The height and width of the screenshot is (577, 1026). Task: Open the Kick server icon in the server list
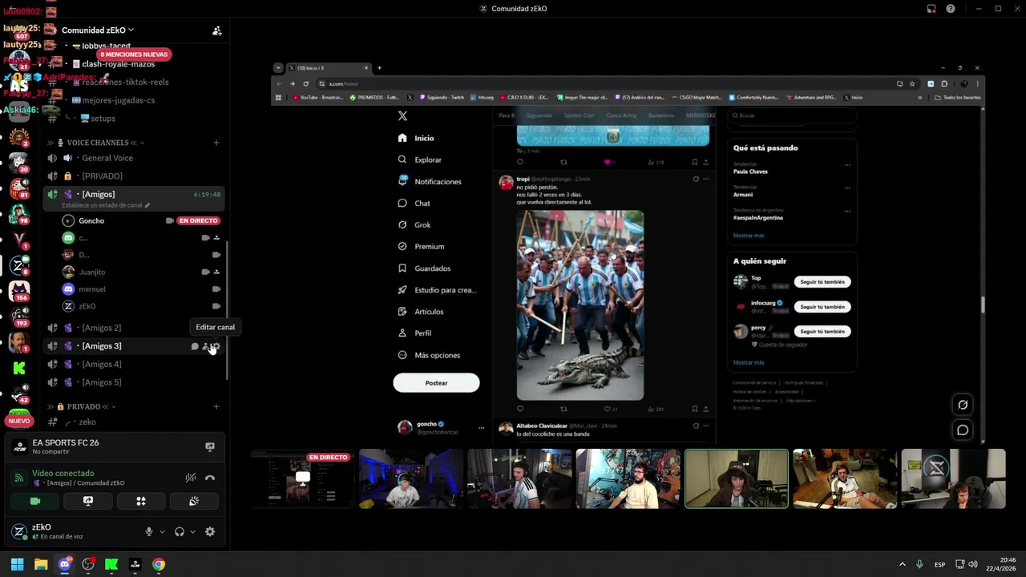point(19,368)
